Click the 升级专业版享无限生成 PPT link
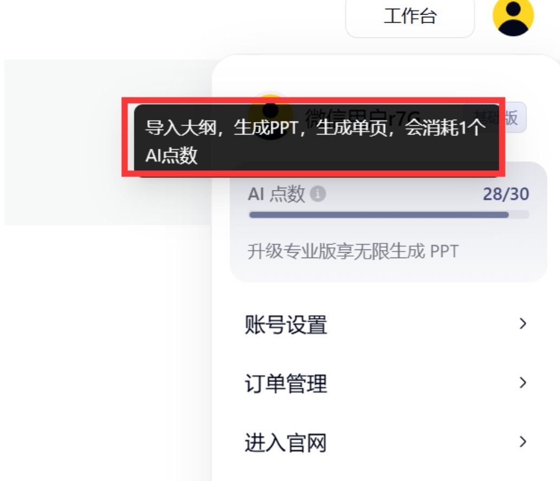The image size is (560, 481). [x=353, y=251]
